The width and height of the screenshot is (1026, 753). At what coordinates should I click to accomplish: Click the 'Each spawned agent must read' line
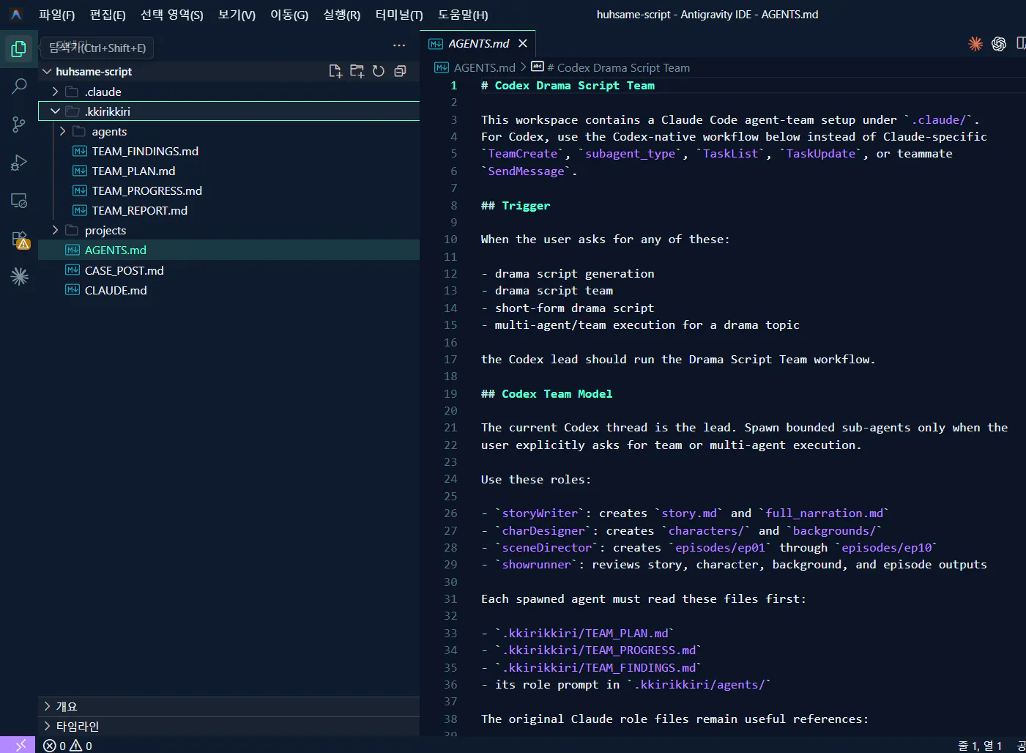pos(644,599)
